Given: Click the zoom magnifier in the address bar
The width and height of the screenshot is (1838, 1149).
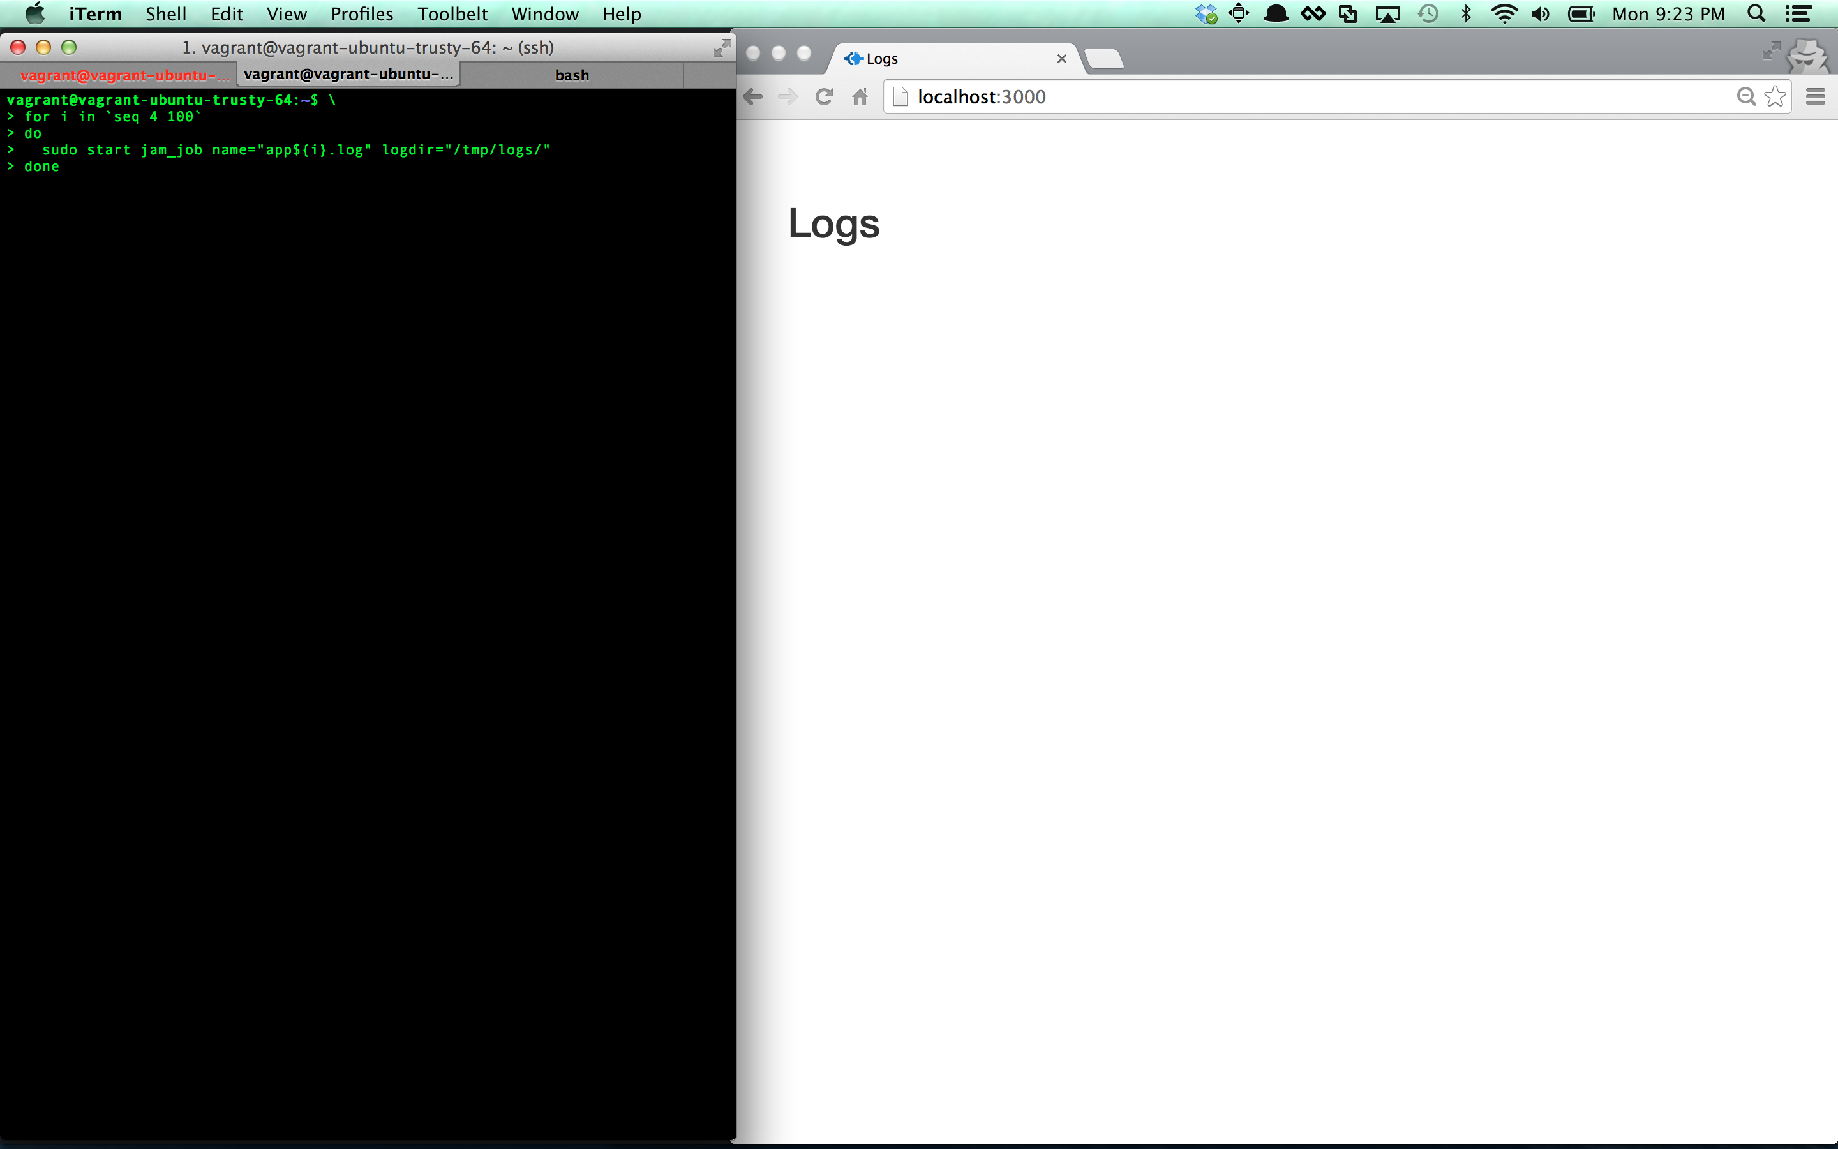Looking at the screenshot, I should pyautogui.click(x=1746, y=96).
